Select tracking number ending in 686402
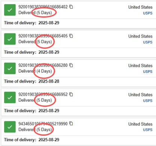This screenshot has width=156, height=146. 43,7
